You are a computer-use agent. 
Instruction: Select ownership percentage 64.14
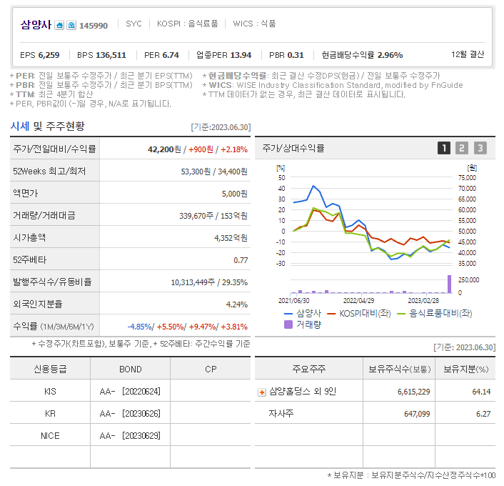tap(481, 392)
